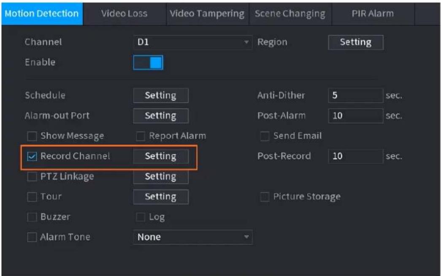The image size is (441, 276).
Task: Click the PTZ Linkage Setting button
Action: click(x=161, y=176)
